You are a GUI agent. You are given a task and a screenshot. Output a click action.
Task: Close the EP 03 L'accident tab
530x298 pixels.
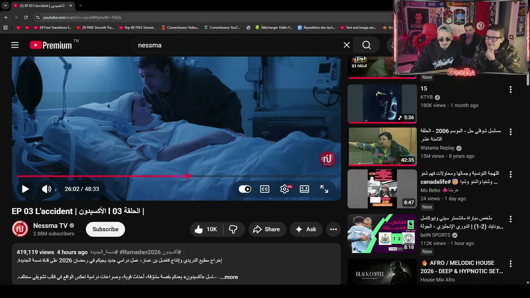pyautogui.click(x=70, y=6)
